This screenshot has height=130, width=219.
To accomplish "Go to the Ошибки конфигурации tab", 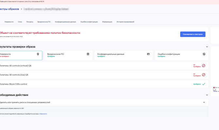I will (x=89, y=22).
